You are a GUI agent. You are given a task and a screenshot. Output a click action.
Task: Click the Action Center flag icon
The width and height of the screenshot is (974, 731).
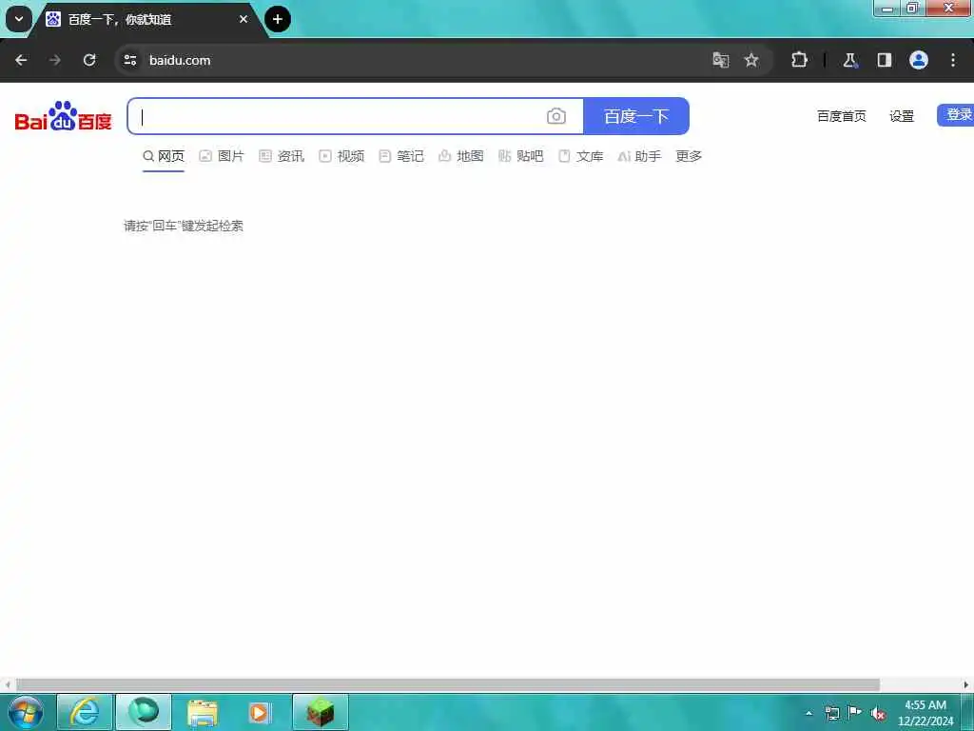pyautogui.click(x=855, y=712)
